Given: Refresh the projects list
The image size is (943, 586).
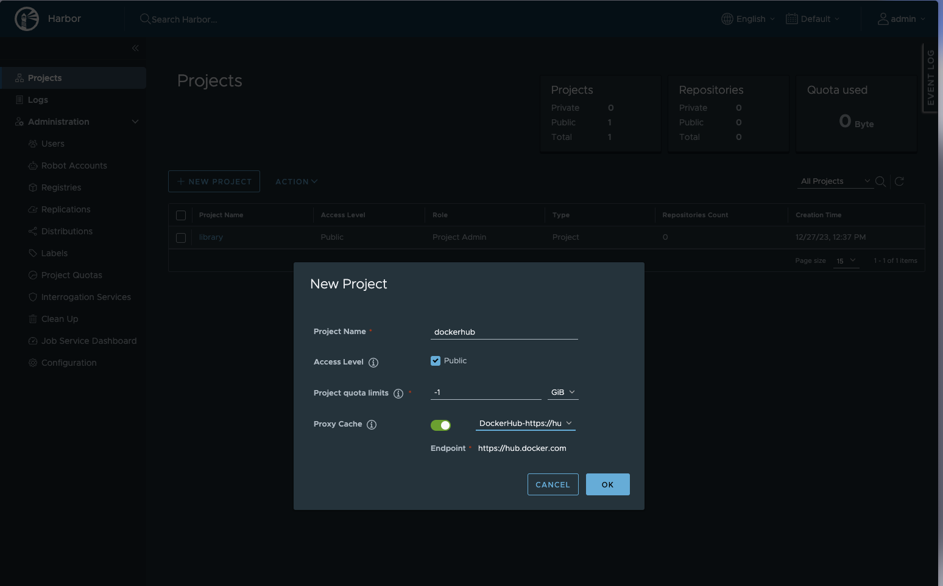Looking at the screenshot, I should click(899, 181).
